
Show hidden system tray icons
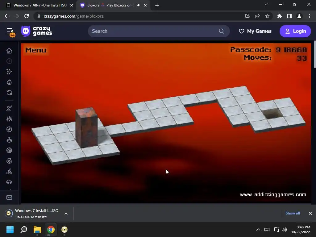point(258,230)
